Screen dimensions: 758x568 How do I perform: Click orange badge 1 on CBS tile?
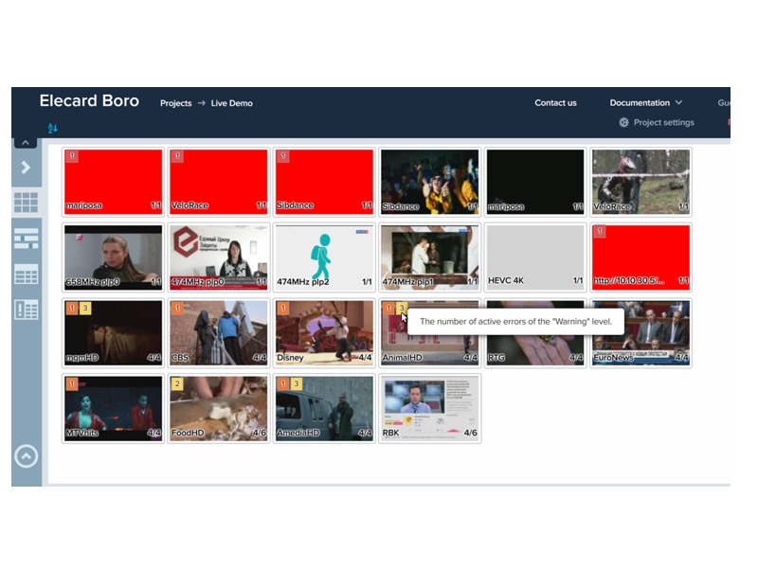coord(177,308)
